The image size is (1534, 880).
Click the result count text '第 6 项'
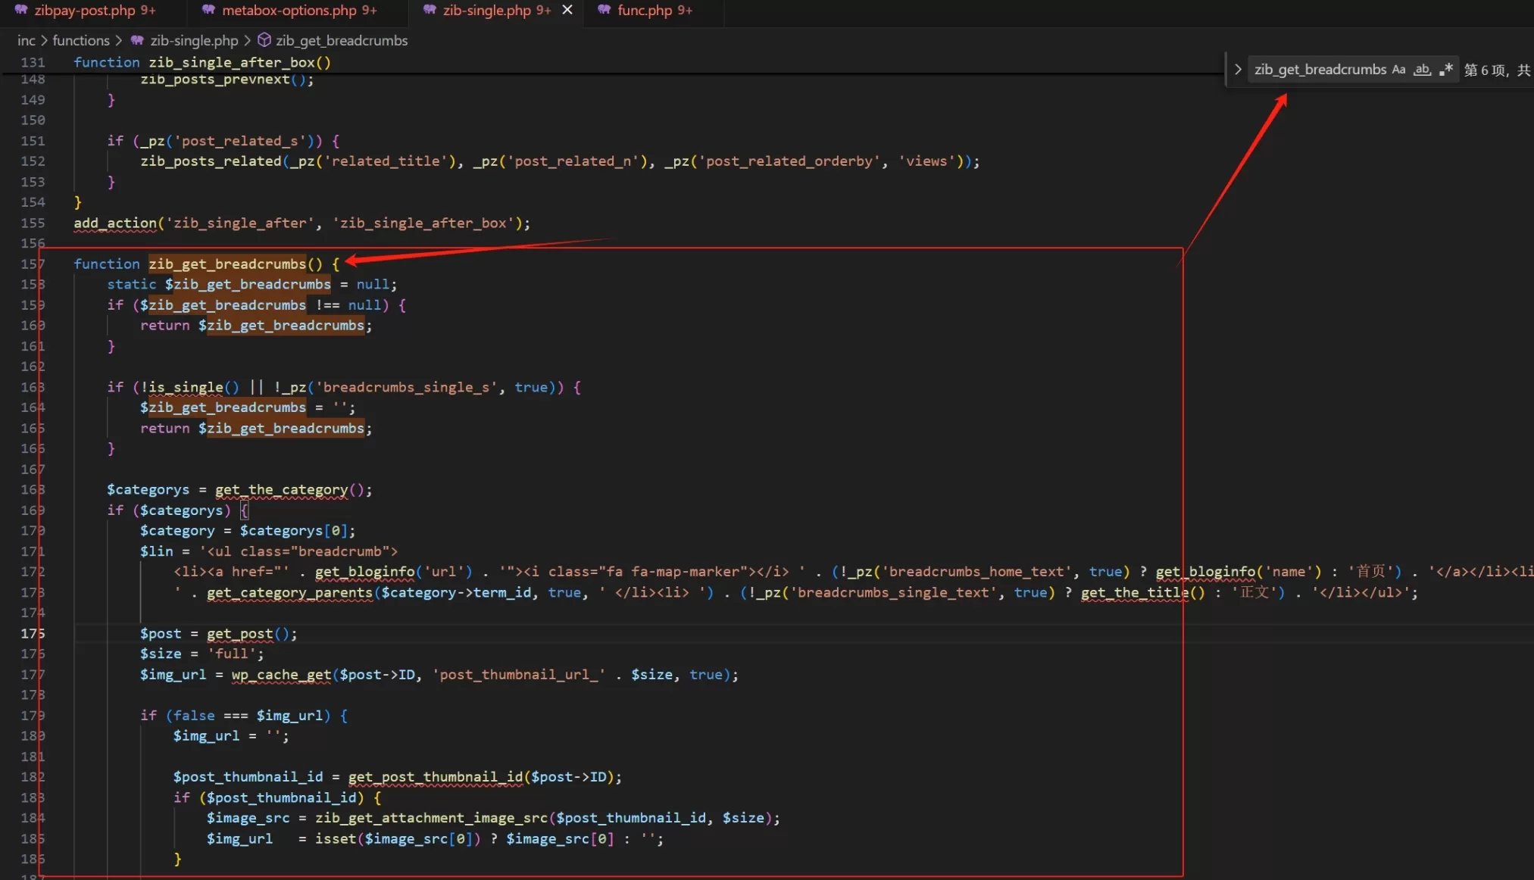click(x=1486, y=70)
